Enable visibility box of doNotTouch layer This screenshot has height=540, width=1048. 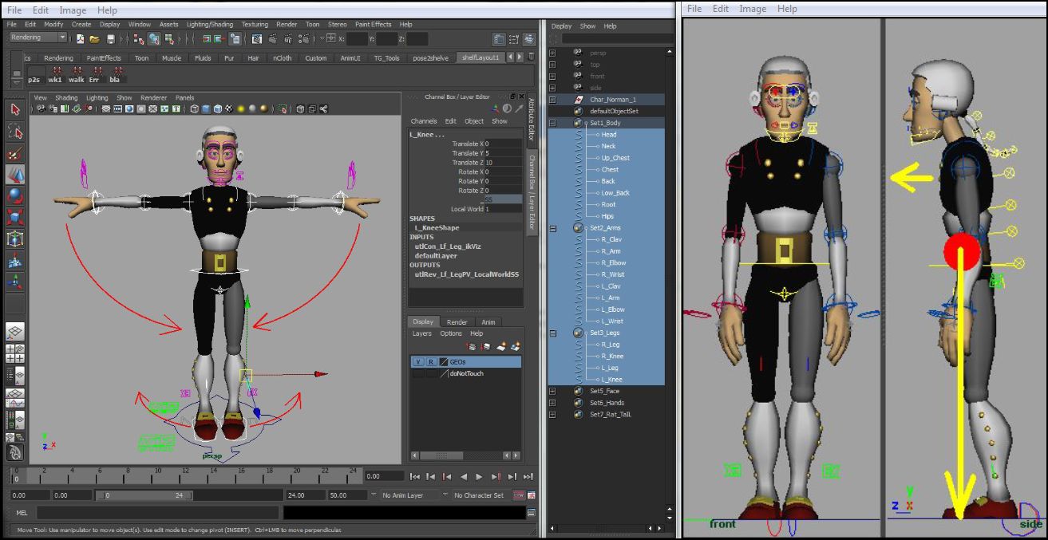(417, 373)
